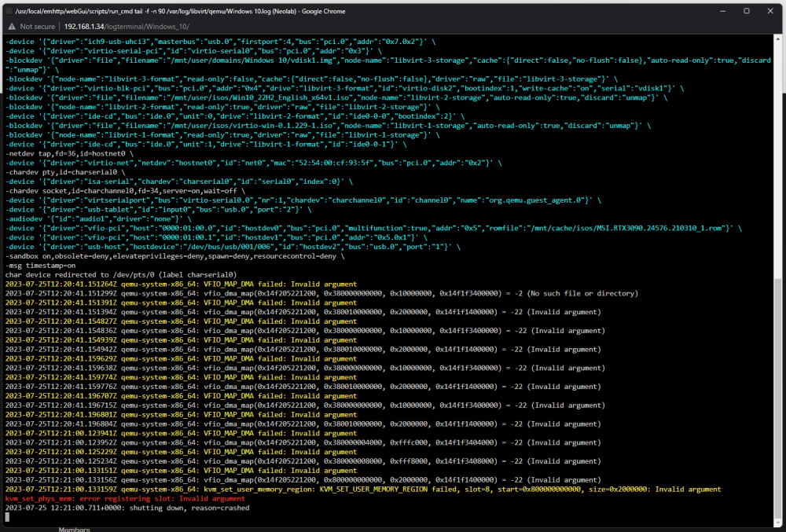Screen dimensions: 786x532
Task: Click the red 'kvm_set_phys_mem: error registering slot' line
Action: pos(125,498)
